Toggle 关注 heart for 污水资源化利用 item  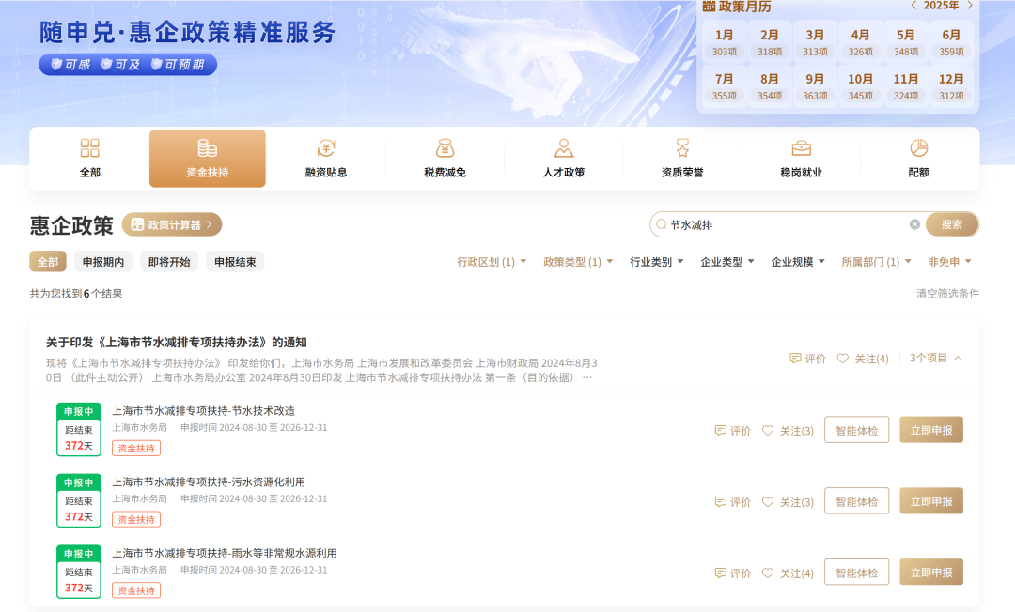[768, 502]
